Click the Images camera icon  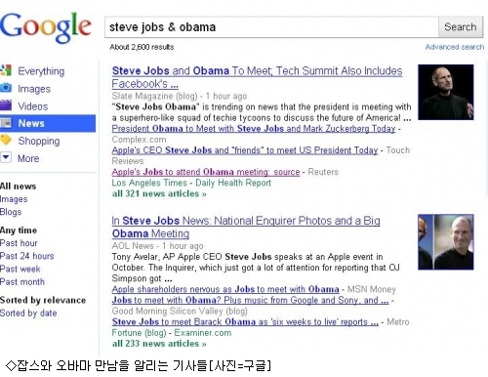point(6,88)
